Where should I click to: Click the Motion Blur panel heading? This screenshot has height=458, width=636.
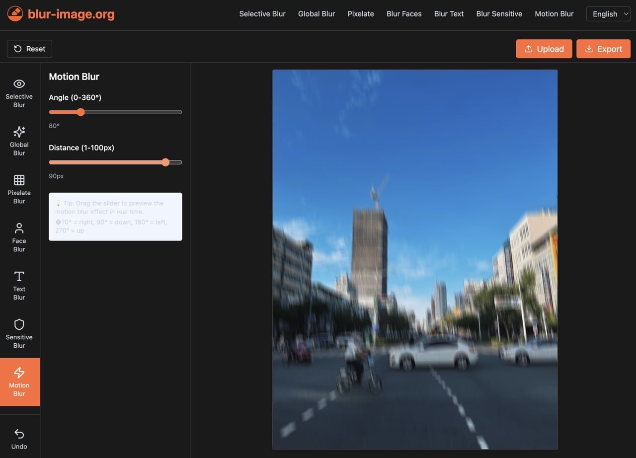(x=74, y=76)
